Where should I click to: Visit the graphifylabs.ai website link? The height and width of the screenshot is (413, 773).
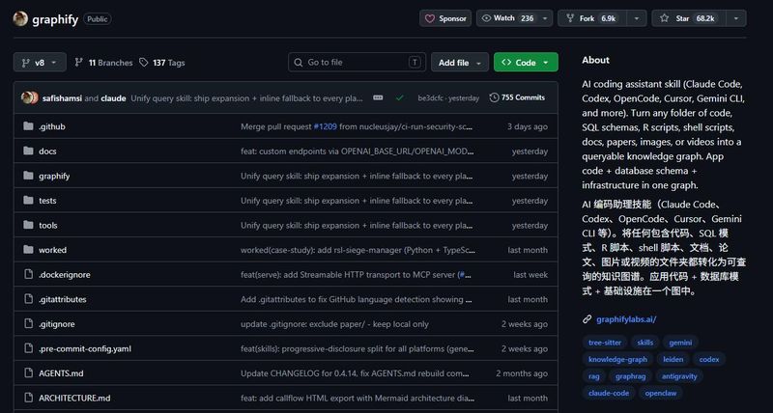click(626, 319)
